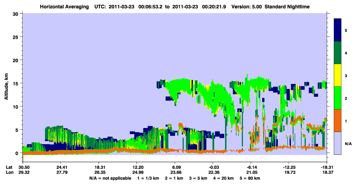Screen dimensions: 363x186
Task: Click the '3 = 5 km' legend caption
Action: (x=198, y=178)
